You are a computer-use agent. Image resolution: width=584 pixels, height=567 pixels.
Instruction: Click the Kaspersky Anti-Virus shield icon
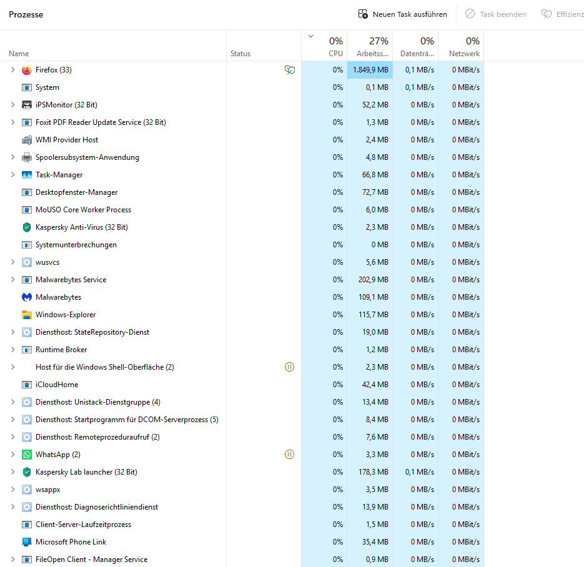click(27, 227)
